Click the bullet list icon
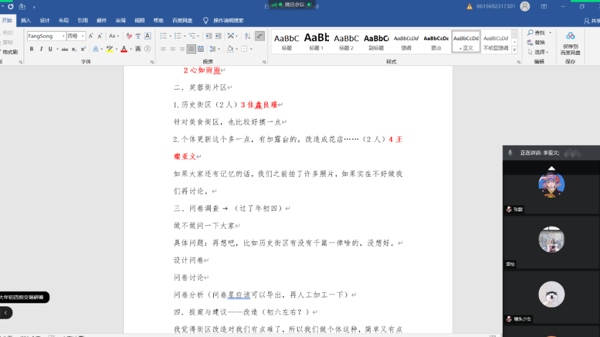The height and width of the screenshot is (337, 600). (164, 36)
